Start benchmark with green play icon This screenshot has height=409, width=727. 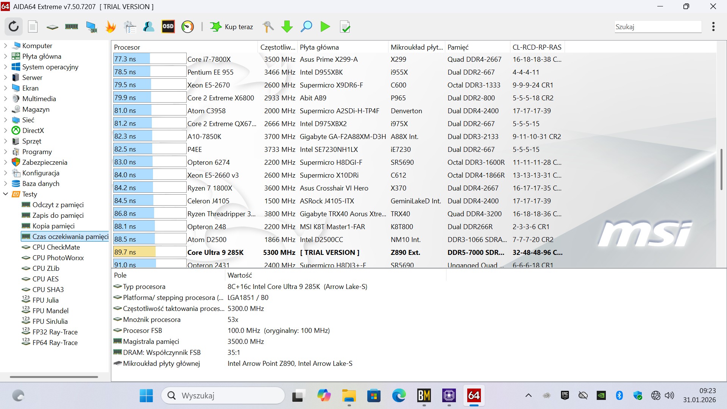pyautogui.click(x=325, y=27)
